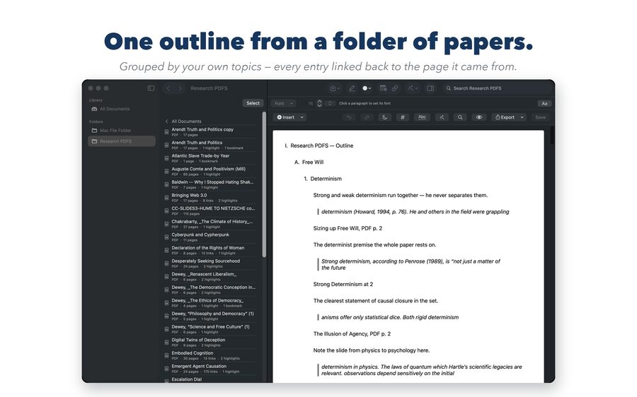This screenshot has width=637, height=397.
Task: Click 'Sizing up Free Will, PDF p. 2'
Action: click(x=348, y=228)
